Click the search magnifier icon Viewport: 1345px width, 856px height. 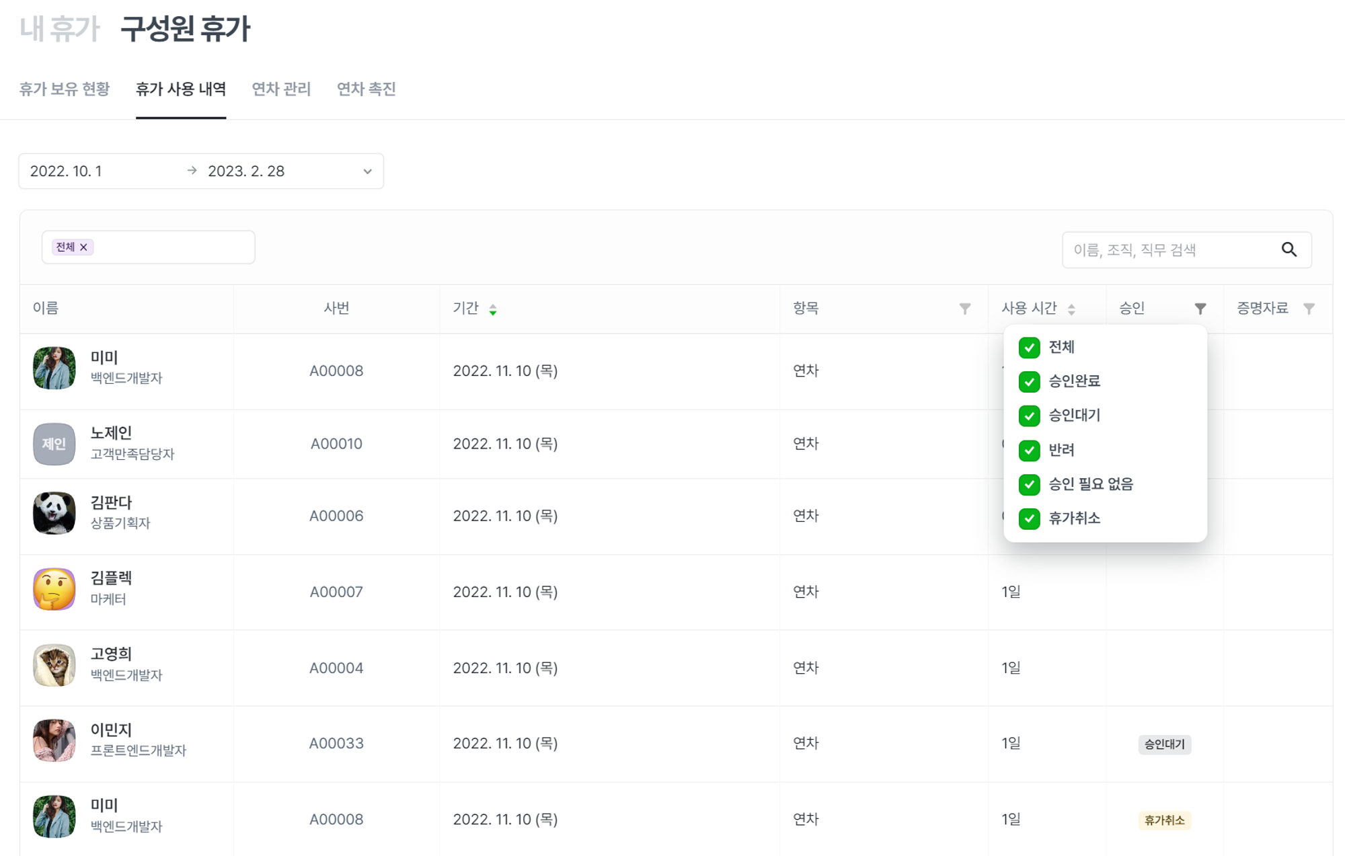(1289, 249)
